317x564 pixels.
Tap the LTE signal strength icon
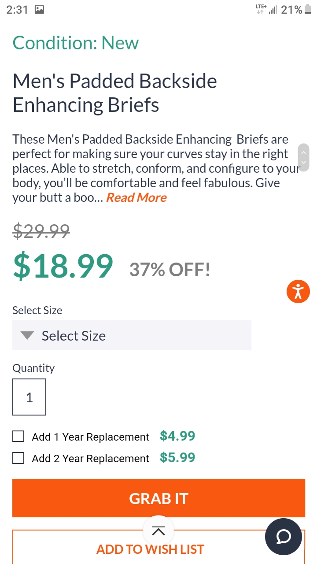pyautogui.click(x=273, y=10)
